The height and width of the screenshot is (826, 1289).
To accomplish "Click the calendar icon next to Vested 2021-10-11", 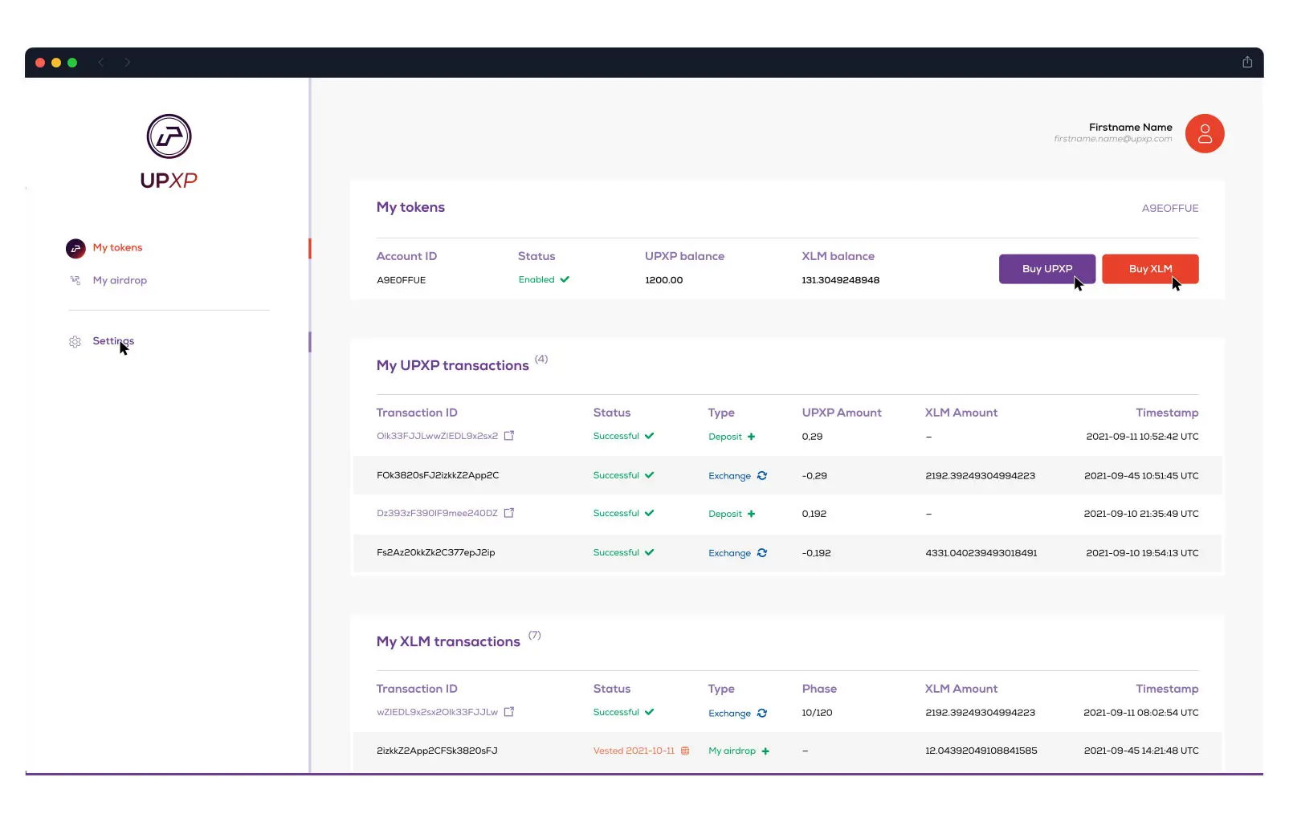I will tap(684, 751).
